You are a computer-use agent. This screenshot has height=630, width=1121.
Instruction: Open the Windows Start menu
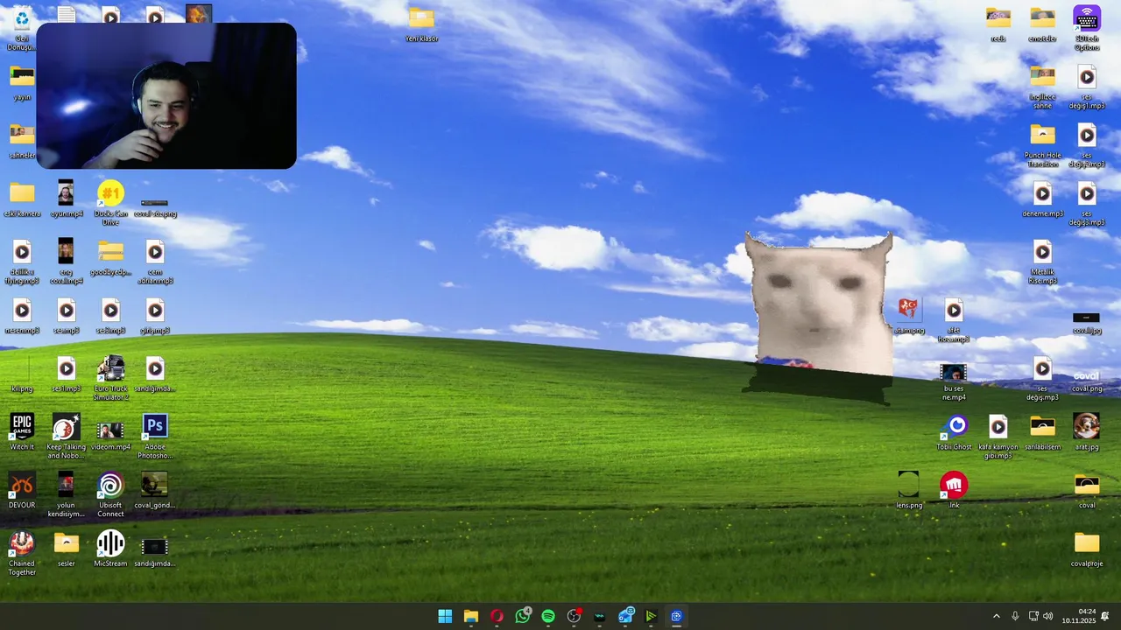445,616
